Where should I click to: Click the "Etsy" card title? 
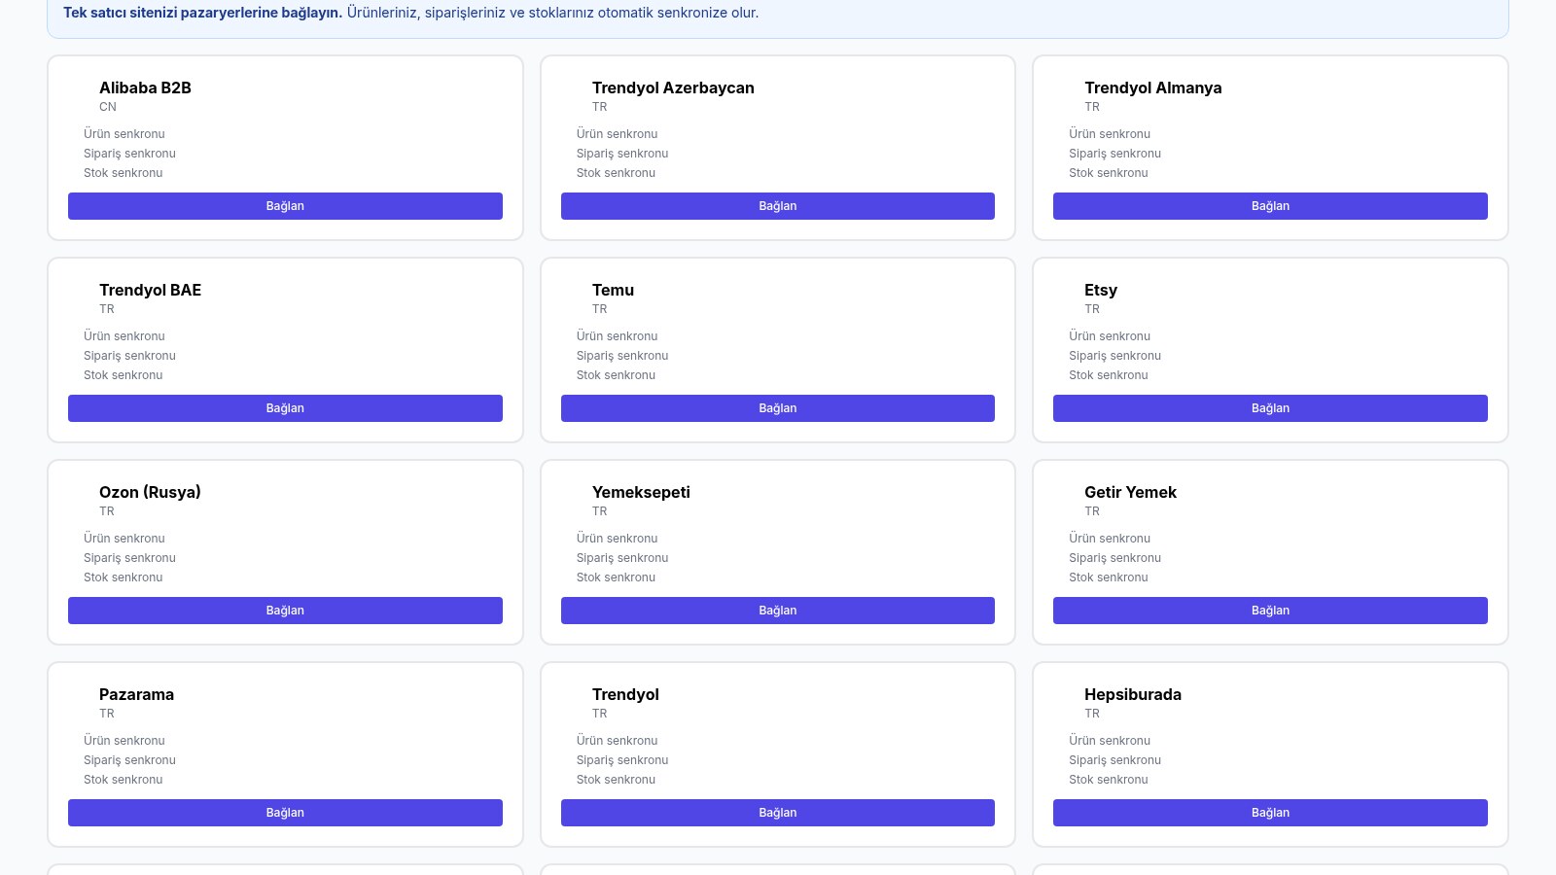click(1101, 290)
